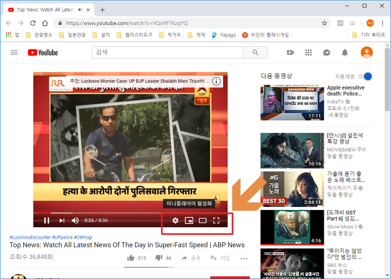Open the messages share bubble icon
Image resolution: width=391 pixels, height=279 pixels.
tap(327, 53)
